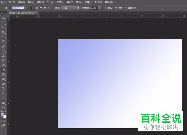Select the Sponge tool

click(x=3, y=79)
